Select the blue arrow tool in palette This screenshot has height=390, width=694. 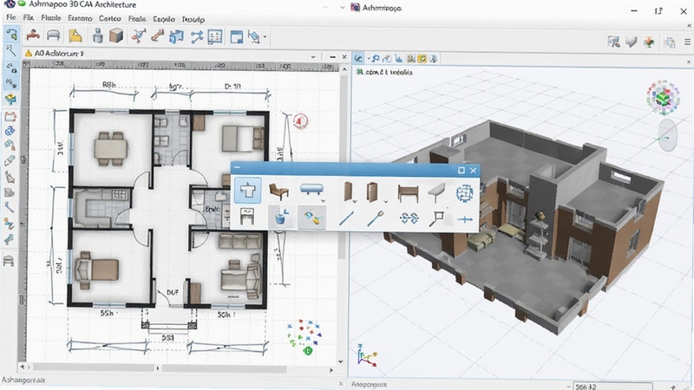(465, 219)
